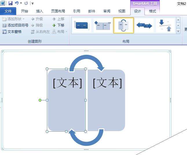
Task: Click the right [文本] placeholder
Action: pos(107,83)
